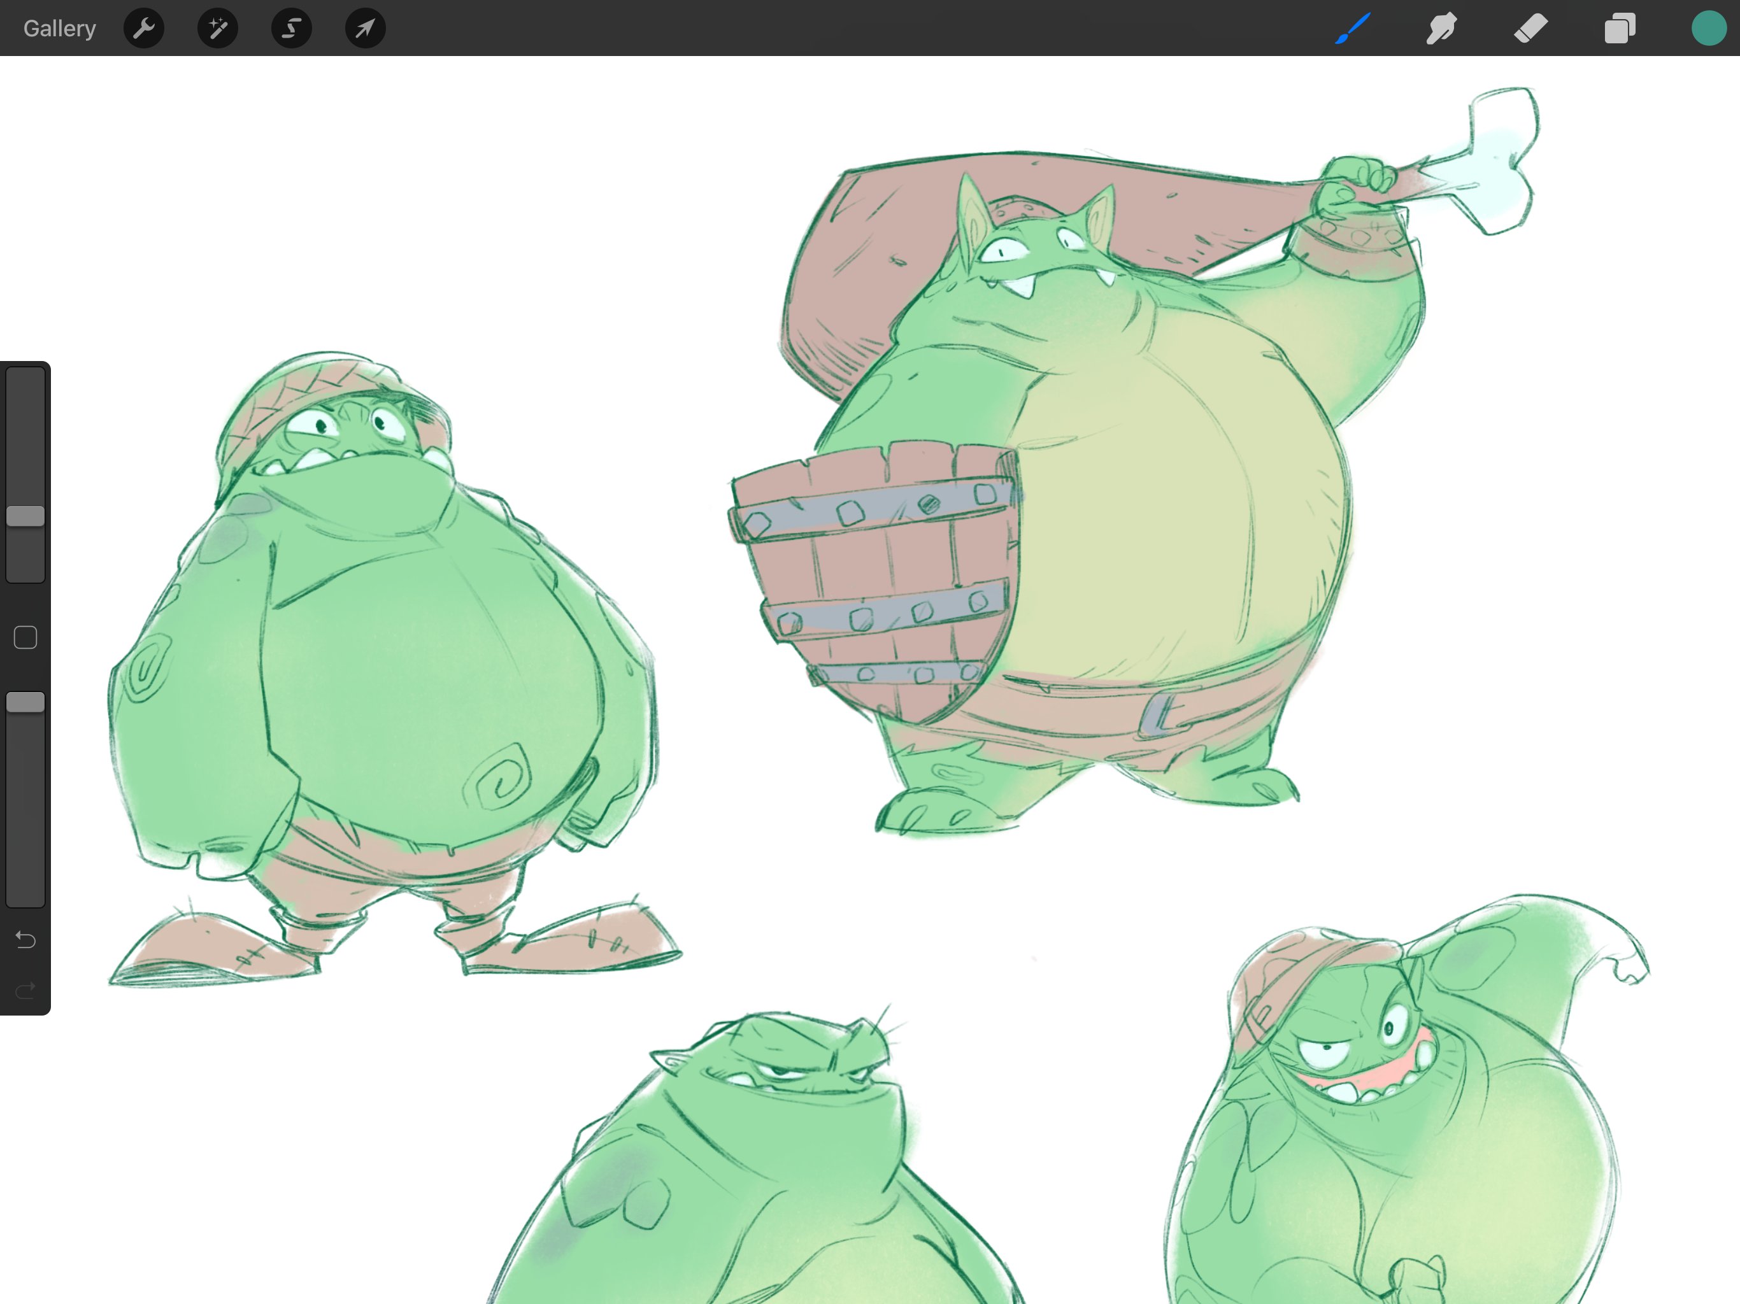Image resolution: width=1740 pixels, height=1304 pixels.
Task: Undo the last stroke
Action: (x=25, y=939)
